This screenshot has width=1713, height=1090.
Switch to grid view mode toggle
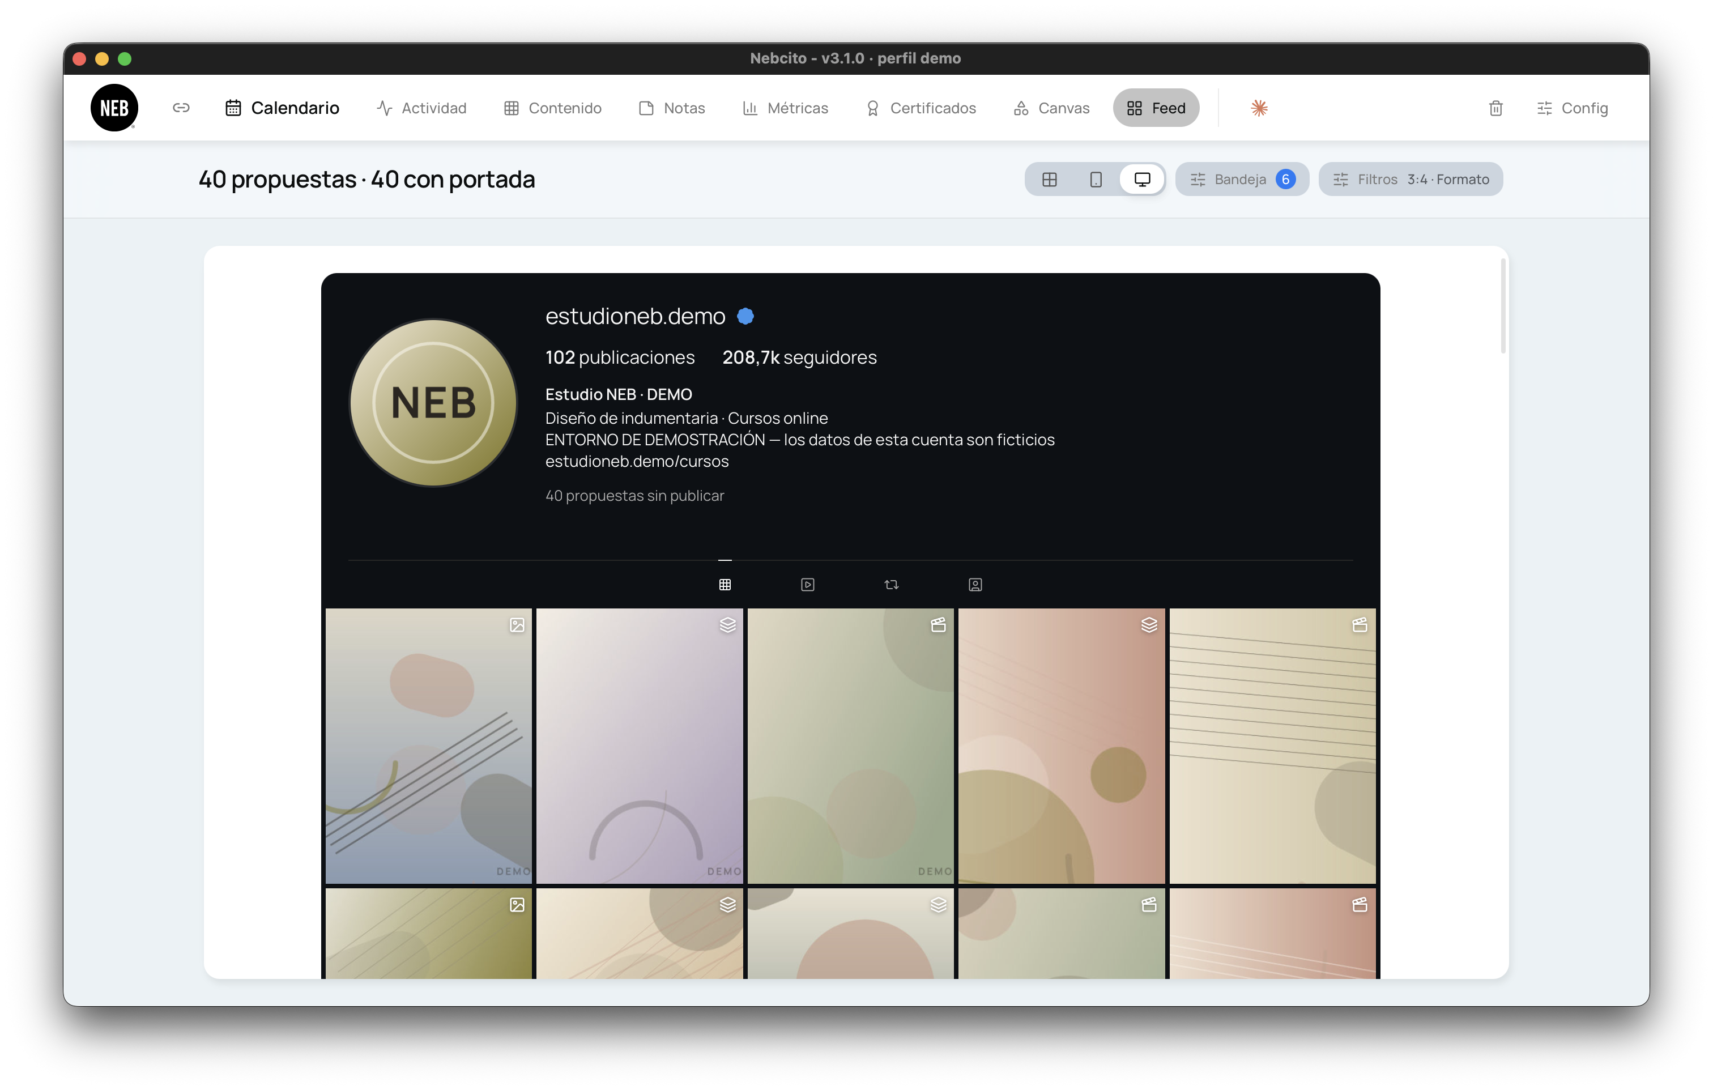[1049, 179]
